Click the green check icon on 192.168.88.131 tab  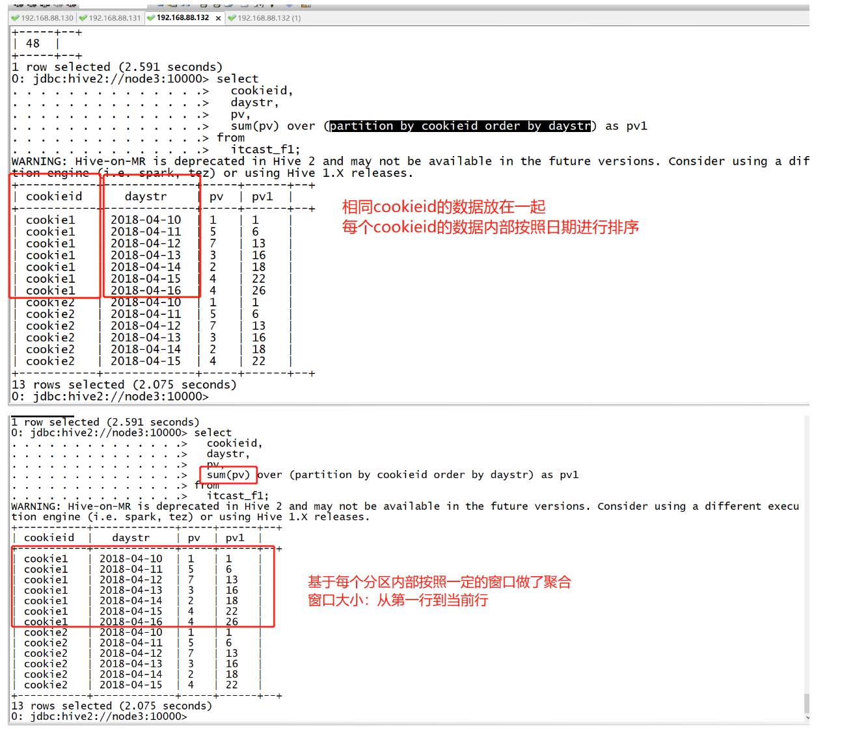pos(83,18)
